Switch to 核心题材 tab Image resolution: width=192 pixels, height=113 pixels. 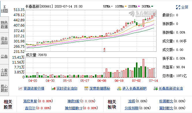(4, 88)
